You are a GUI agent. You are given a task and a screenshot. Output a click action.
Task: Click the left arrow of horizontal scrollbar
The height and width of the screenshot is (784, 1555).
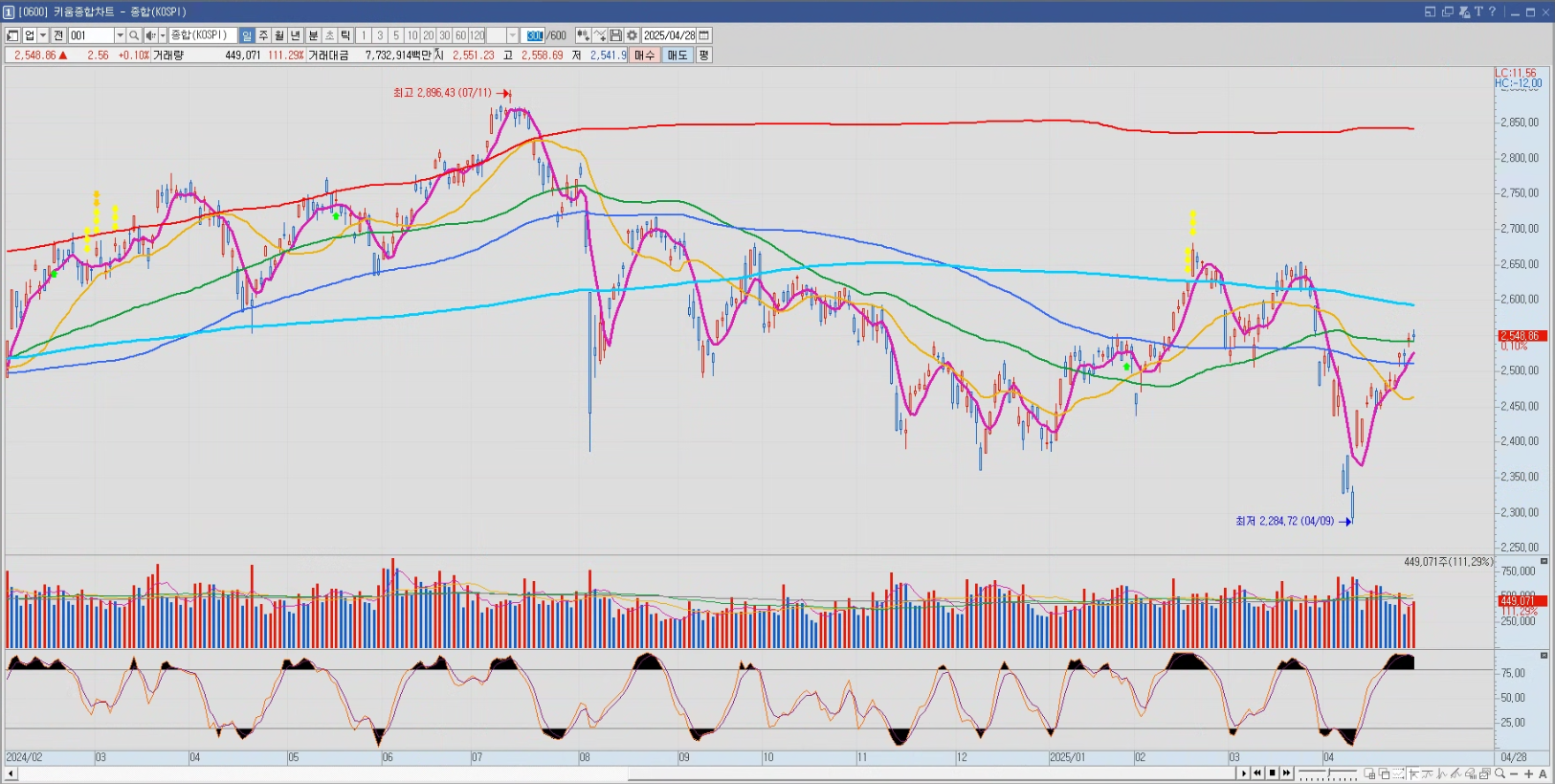coord(11,773)
